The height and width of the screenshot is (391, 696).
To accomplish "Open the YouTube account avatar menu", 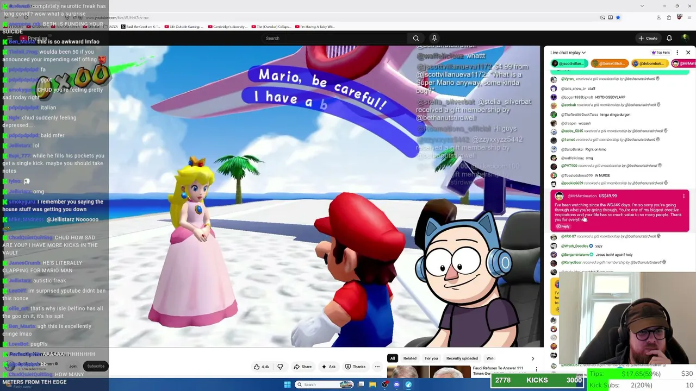I will click(685, 38).
